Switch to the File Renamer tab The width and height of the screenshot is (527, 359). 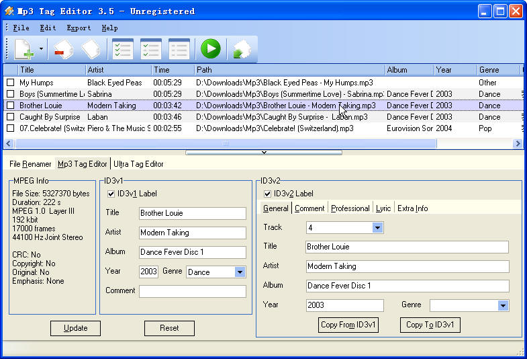point(30,164)
